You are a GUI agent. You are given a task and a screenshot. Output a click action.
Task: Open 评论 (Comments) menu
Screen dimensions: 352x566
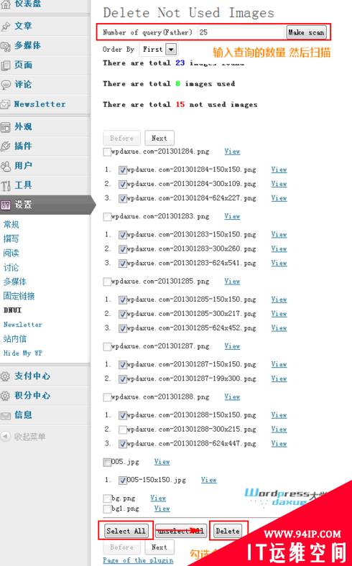point(23,85)
